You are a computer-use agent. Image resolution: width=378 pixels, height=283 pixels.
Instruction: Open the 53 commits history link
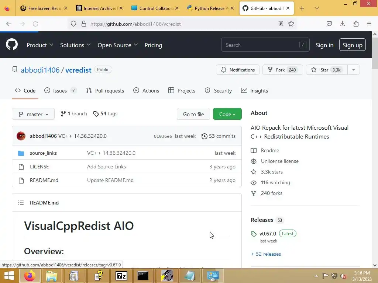coord(219,136)
